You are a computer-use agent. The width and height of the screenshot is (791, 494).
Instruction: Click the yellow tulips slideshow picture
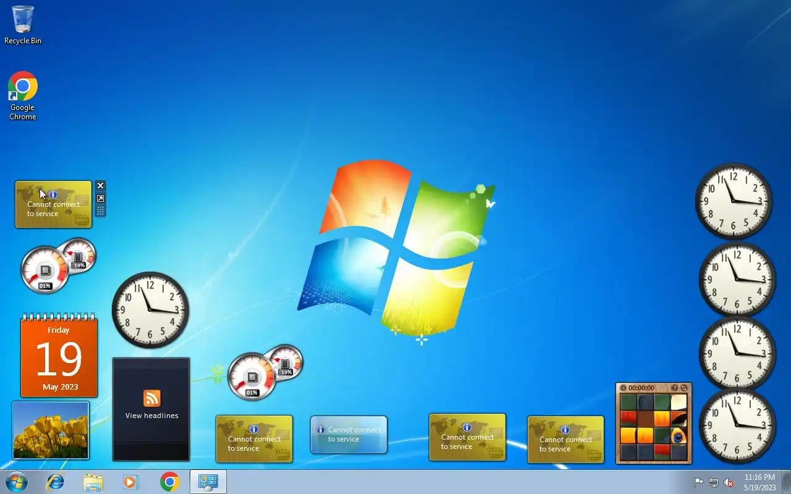pos(51,430)
